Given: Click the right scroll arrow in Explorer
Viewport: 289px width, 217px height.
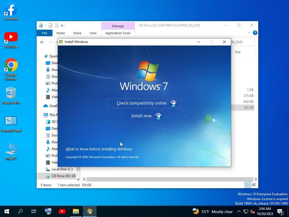Looking at the screenshot, I should click(x=256, y=179).
